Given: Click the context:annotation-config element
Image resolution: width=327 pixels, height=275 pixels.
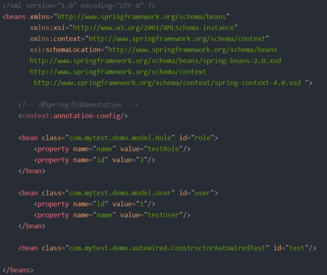Looking at the screenshot, I should (73, 116).
